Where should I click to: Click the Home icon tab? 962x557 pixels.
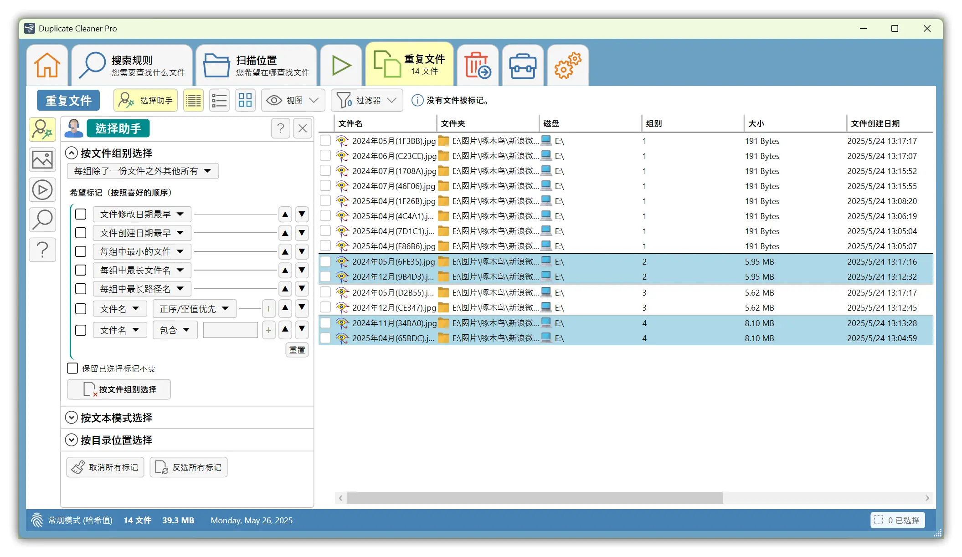(x=47, y=65)
